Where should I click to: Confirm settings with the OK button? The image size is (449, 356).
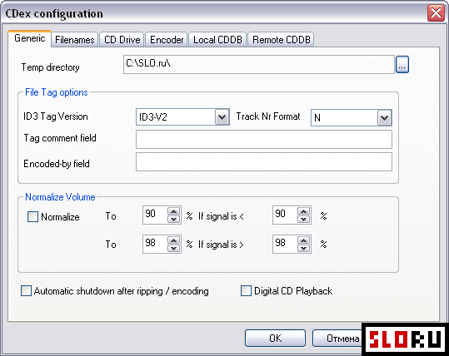[x=275, y=339]
